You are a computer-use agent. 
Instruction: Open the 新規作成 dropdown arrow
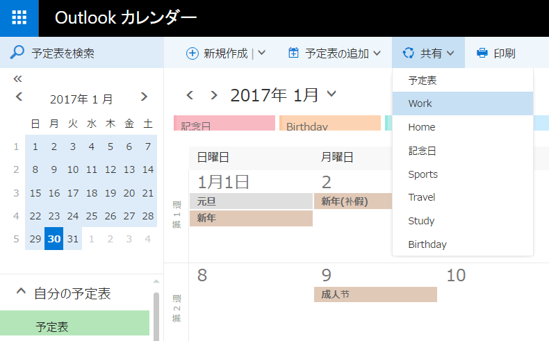(261, 53)
